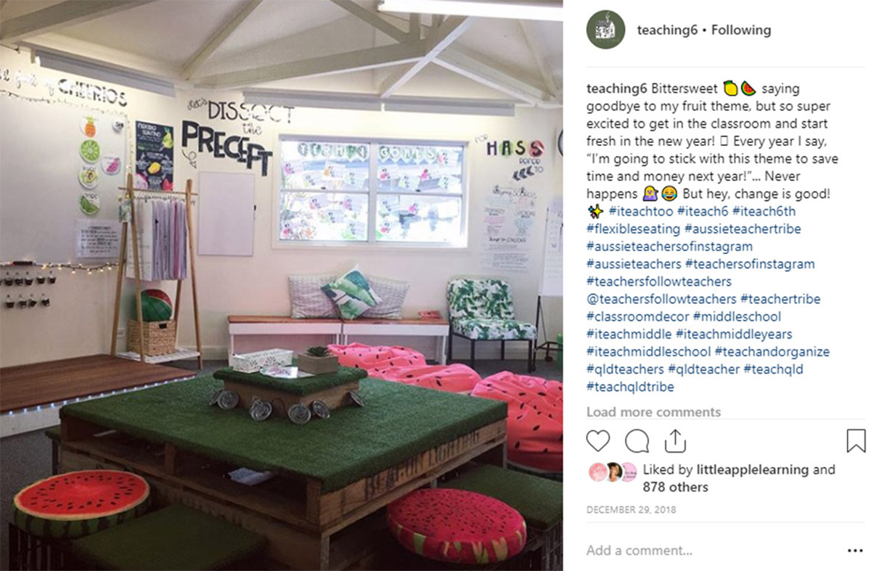871x571 pixels.
Task: Open comments via speech bubble icon
Action: (637, 440)
